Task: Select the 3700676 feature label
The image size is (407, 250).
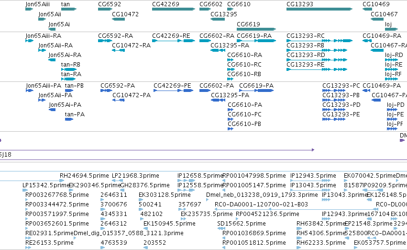Action: coord(114,204)
